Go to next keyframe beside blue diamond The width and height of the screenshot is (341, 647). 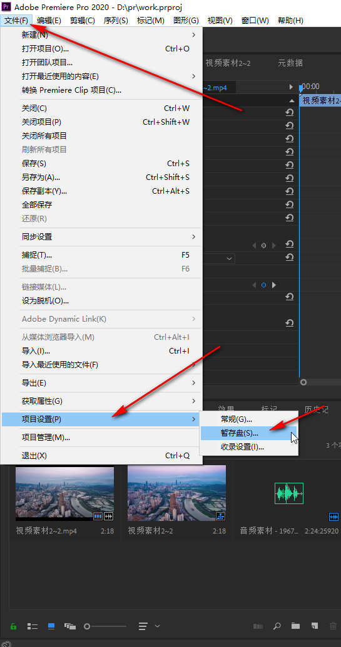tap(274, 285)
